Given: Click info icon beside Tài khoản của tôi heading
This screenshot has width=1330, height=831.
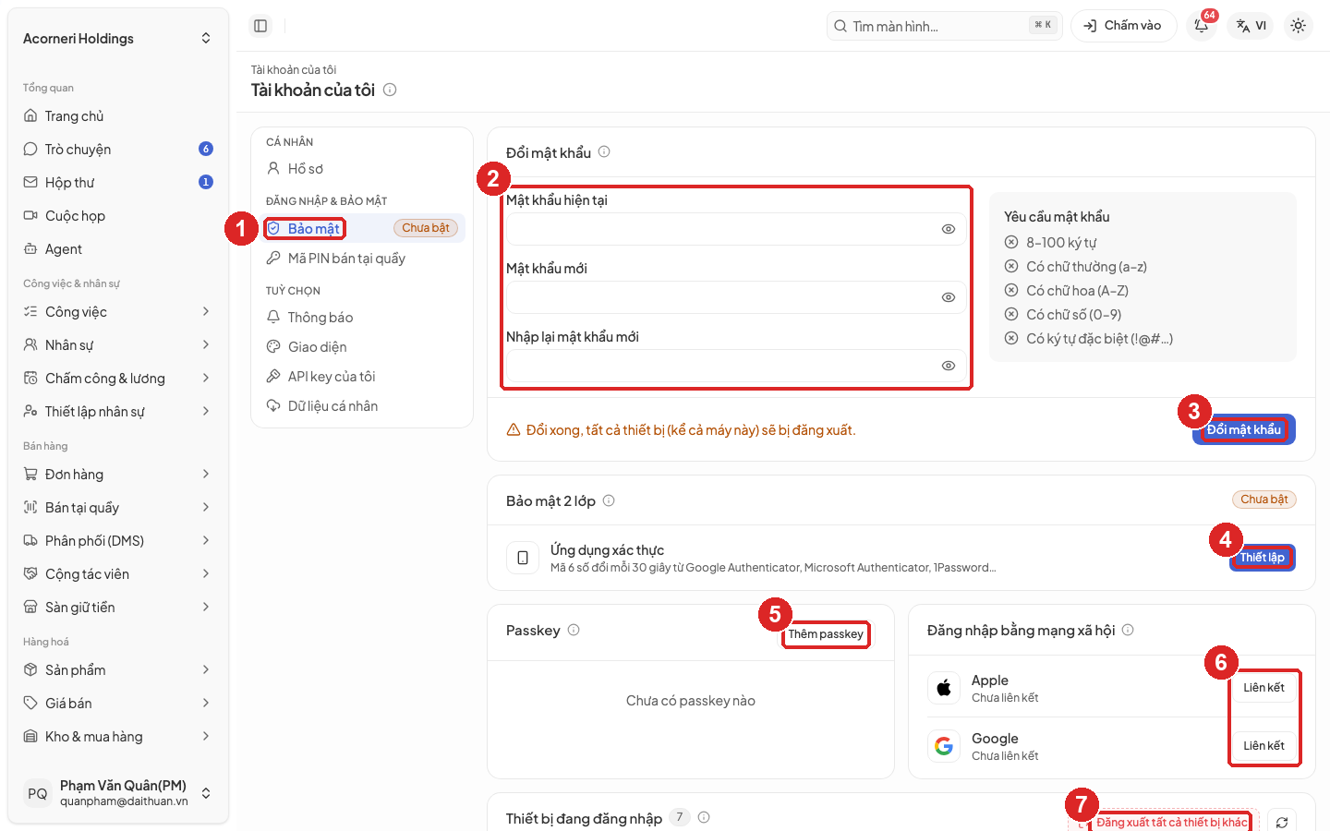Looking at the screenshot, I should [x=390, y=90].
